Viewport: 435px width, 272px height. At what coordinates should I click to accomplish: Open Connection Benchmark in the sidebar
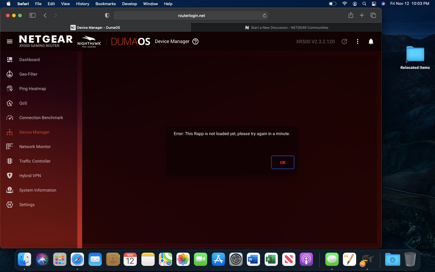pyautogui.click(x=41, y=117)
